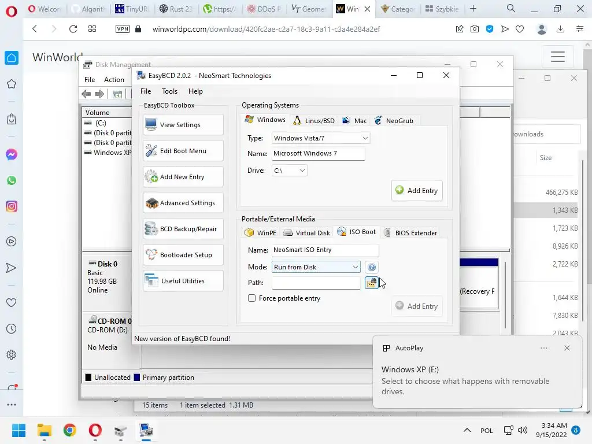Viewport: 592px width, 444px height.
Task: Click the NeoSmart ISO Entry name field
Action: (325, 250)
